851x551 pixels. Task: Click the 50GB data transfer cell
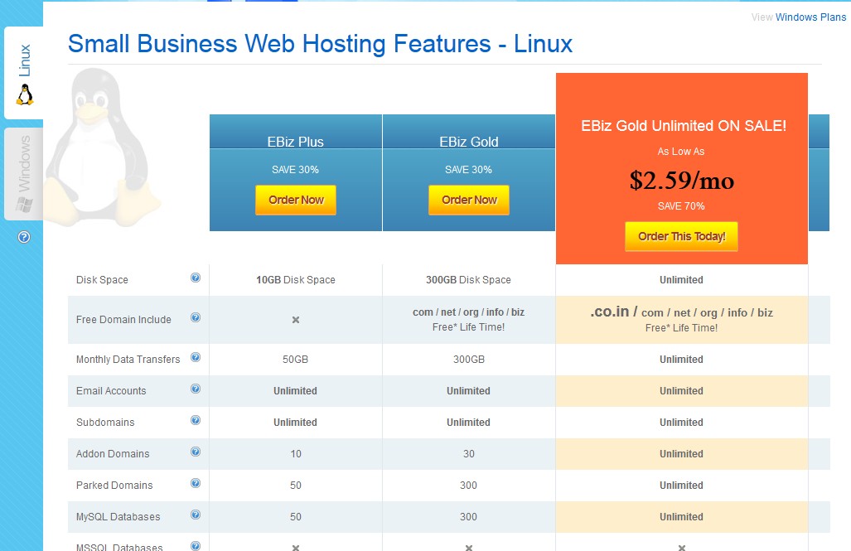[x=295, y=360]
